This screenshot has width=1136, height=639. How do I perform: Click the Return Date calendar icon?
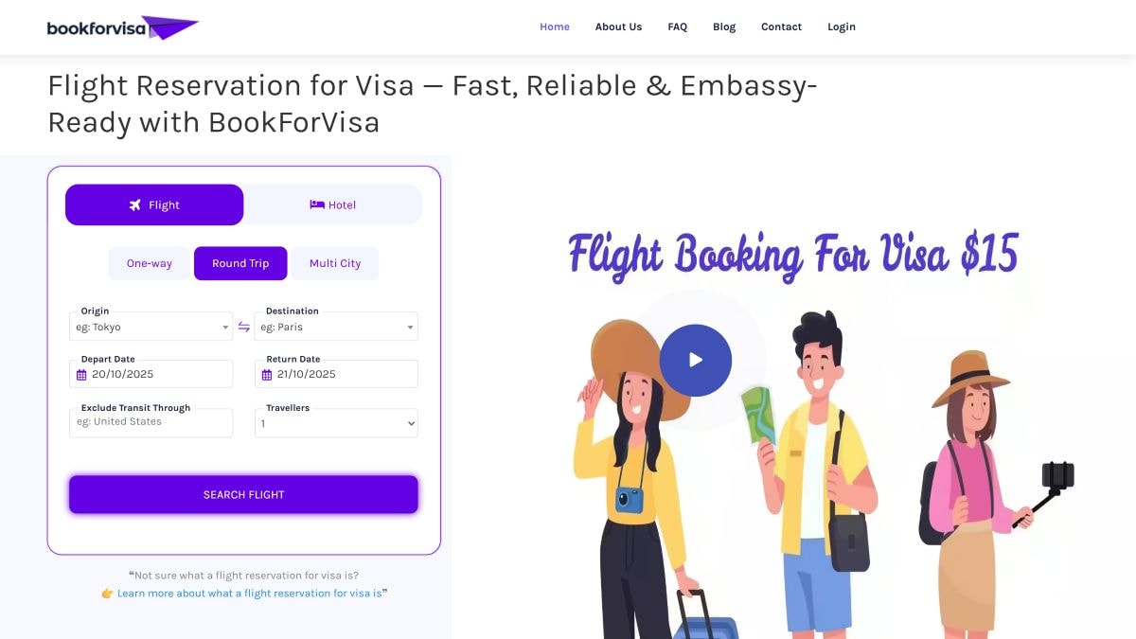[x=267, y=375]
